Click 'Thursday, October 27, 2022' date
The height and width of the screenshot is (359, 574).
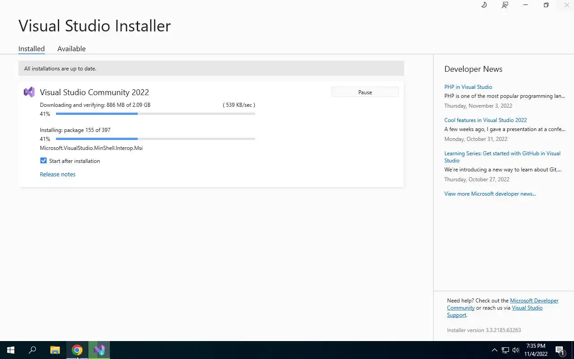477,179
